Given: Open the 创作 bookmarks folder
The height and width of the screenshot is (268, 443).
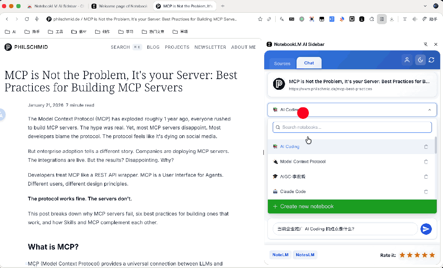Looking at the screenshot, I should (x=102, y=32).
